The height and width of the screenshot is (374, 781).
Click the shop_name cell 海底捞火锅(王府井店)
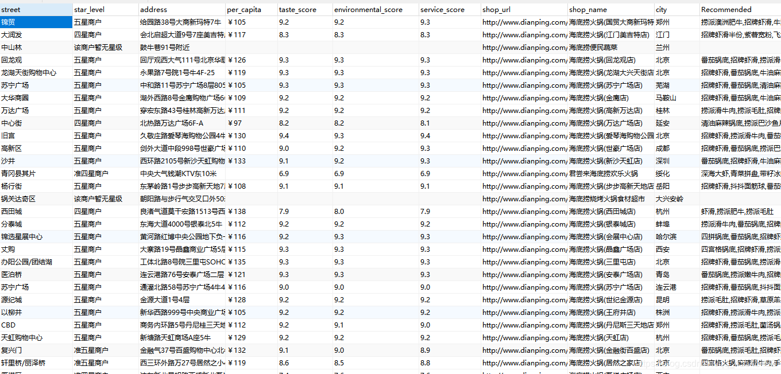click(x=611, y=312)
